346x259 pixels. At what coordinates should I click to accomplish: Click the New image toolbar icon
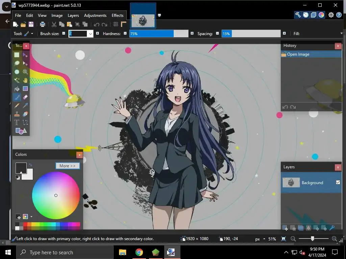pyautogui.click(x=16, y=24)
